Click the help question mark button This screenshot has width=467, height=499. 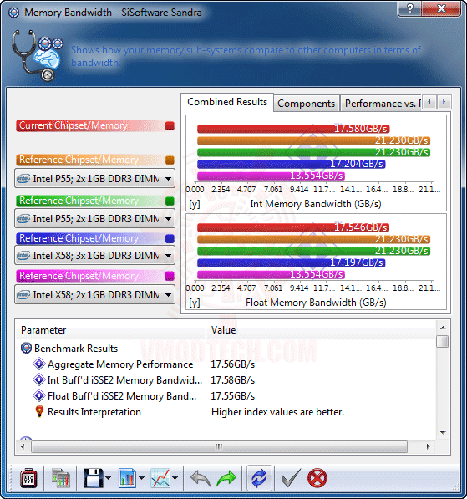click(x=409, y=8)
